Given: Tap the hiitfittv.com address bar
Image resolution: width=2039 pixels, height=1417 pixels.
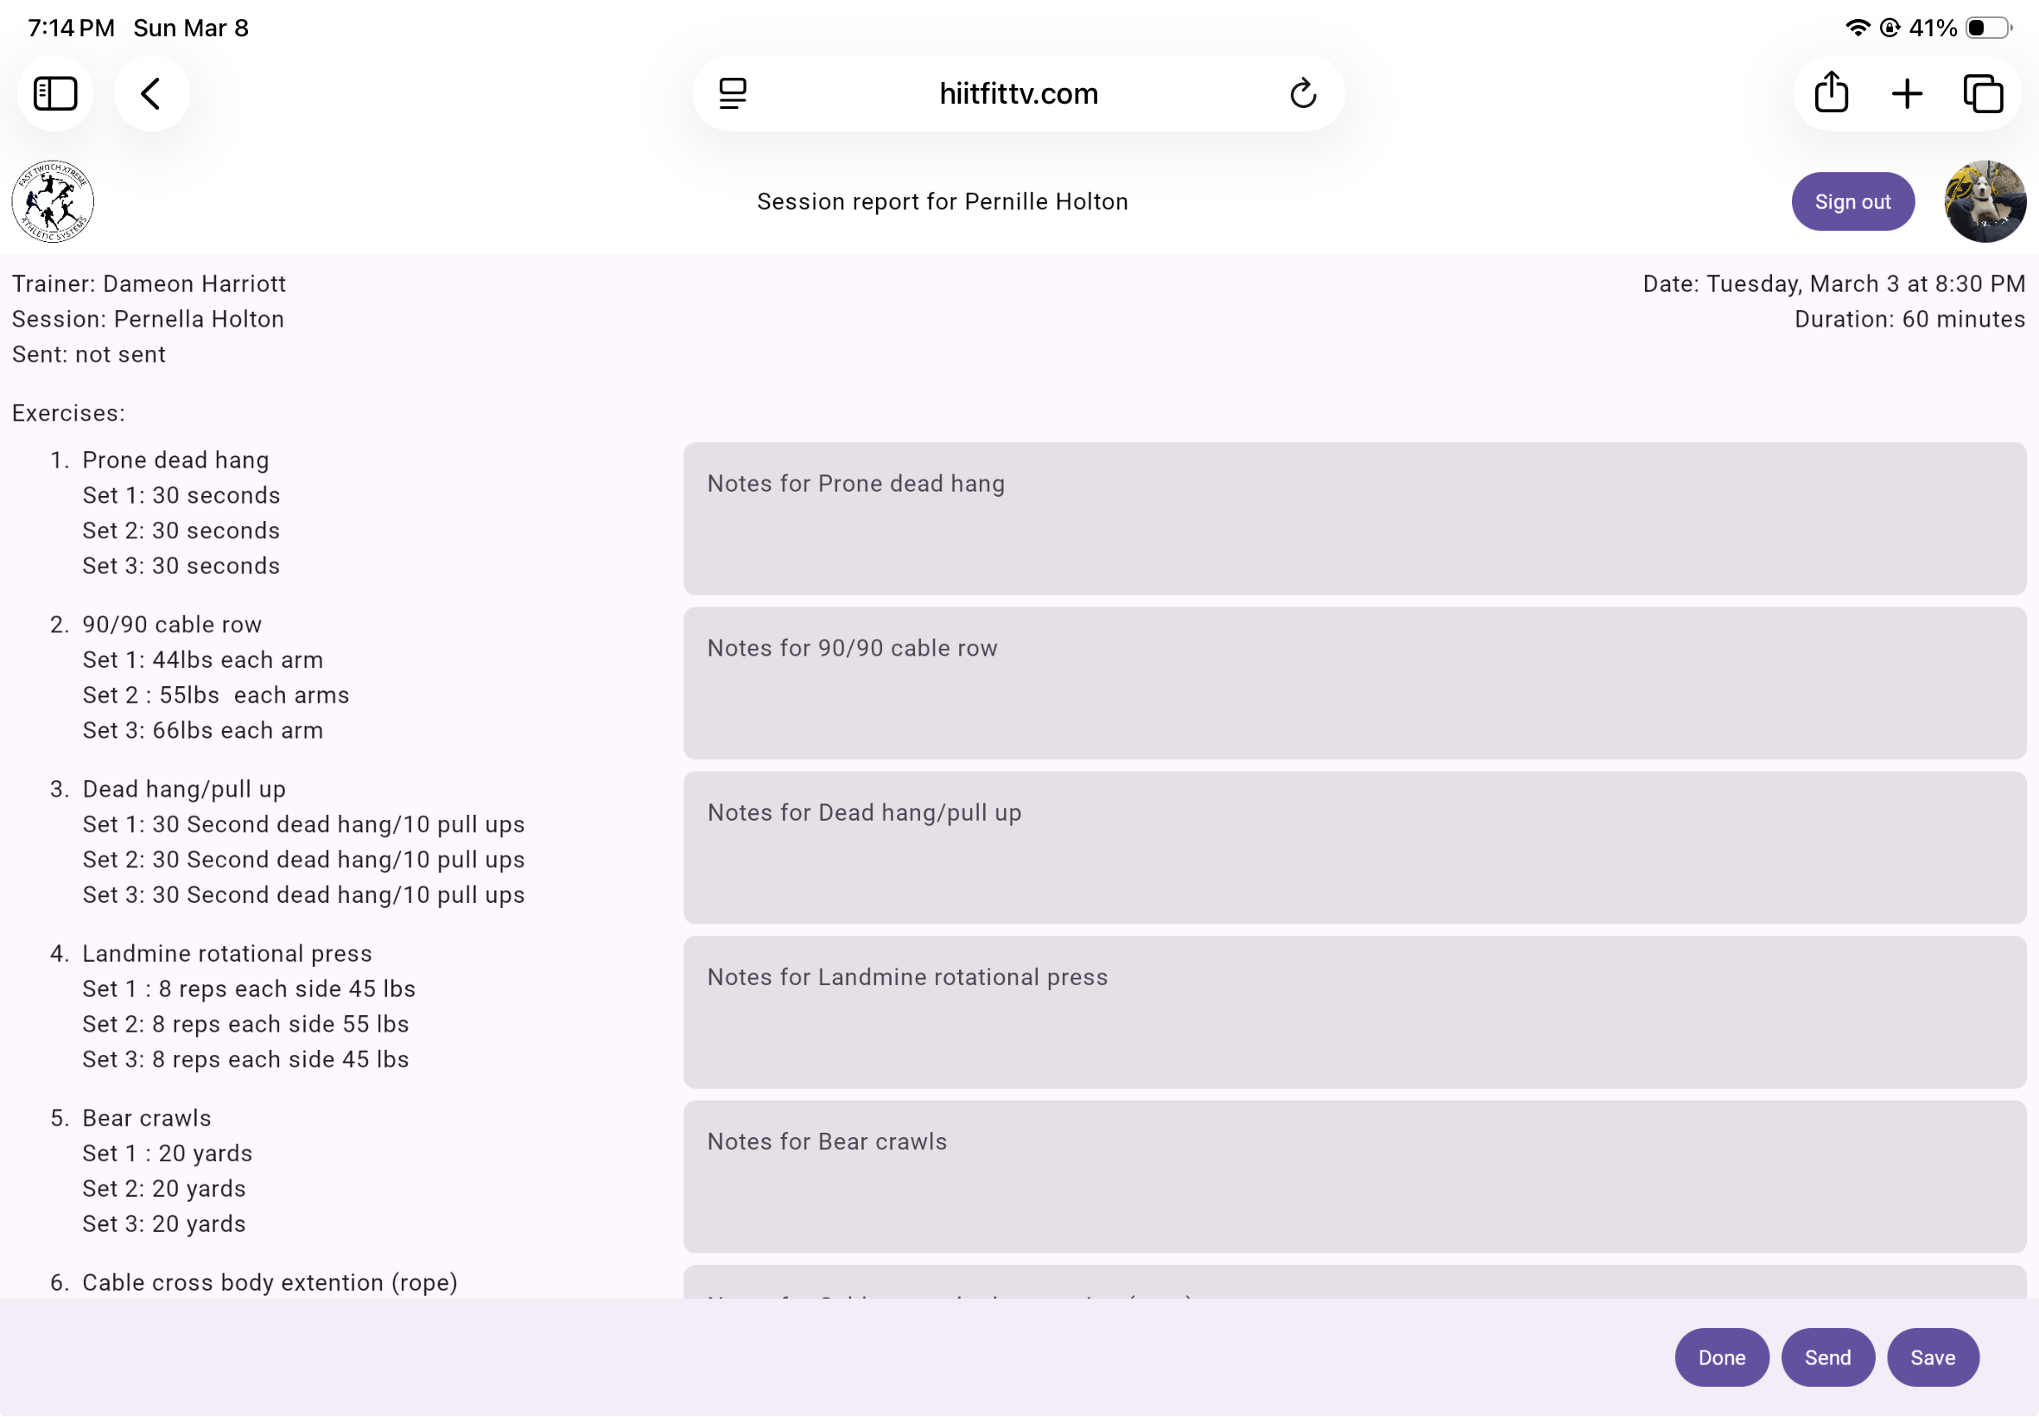Looking at the screenshot, I should coord(1018,93).
